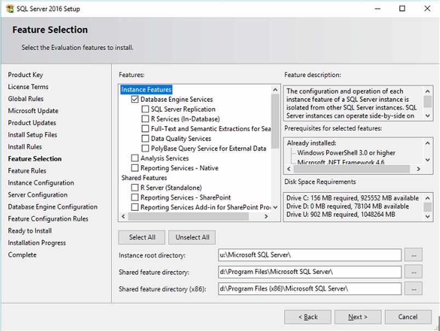Select License Terms step in sidebar
Image resolution: width=440 pixels, height=331 pixels.
[28, 87]
